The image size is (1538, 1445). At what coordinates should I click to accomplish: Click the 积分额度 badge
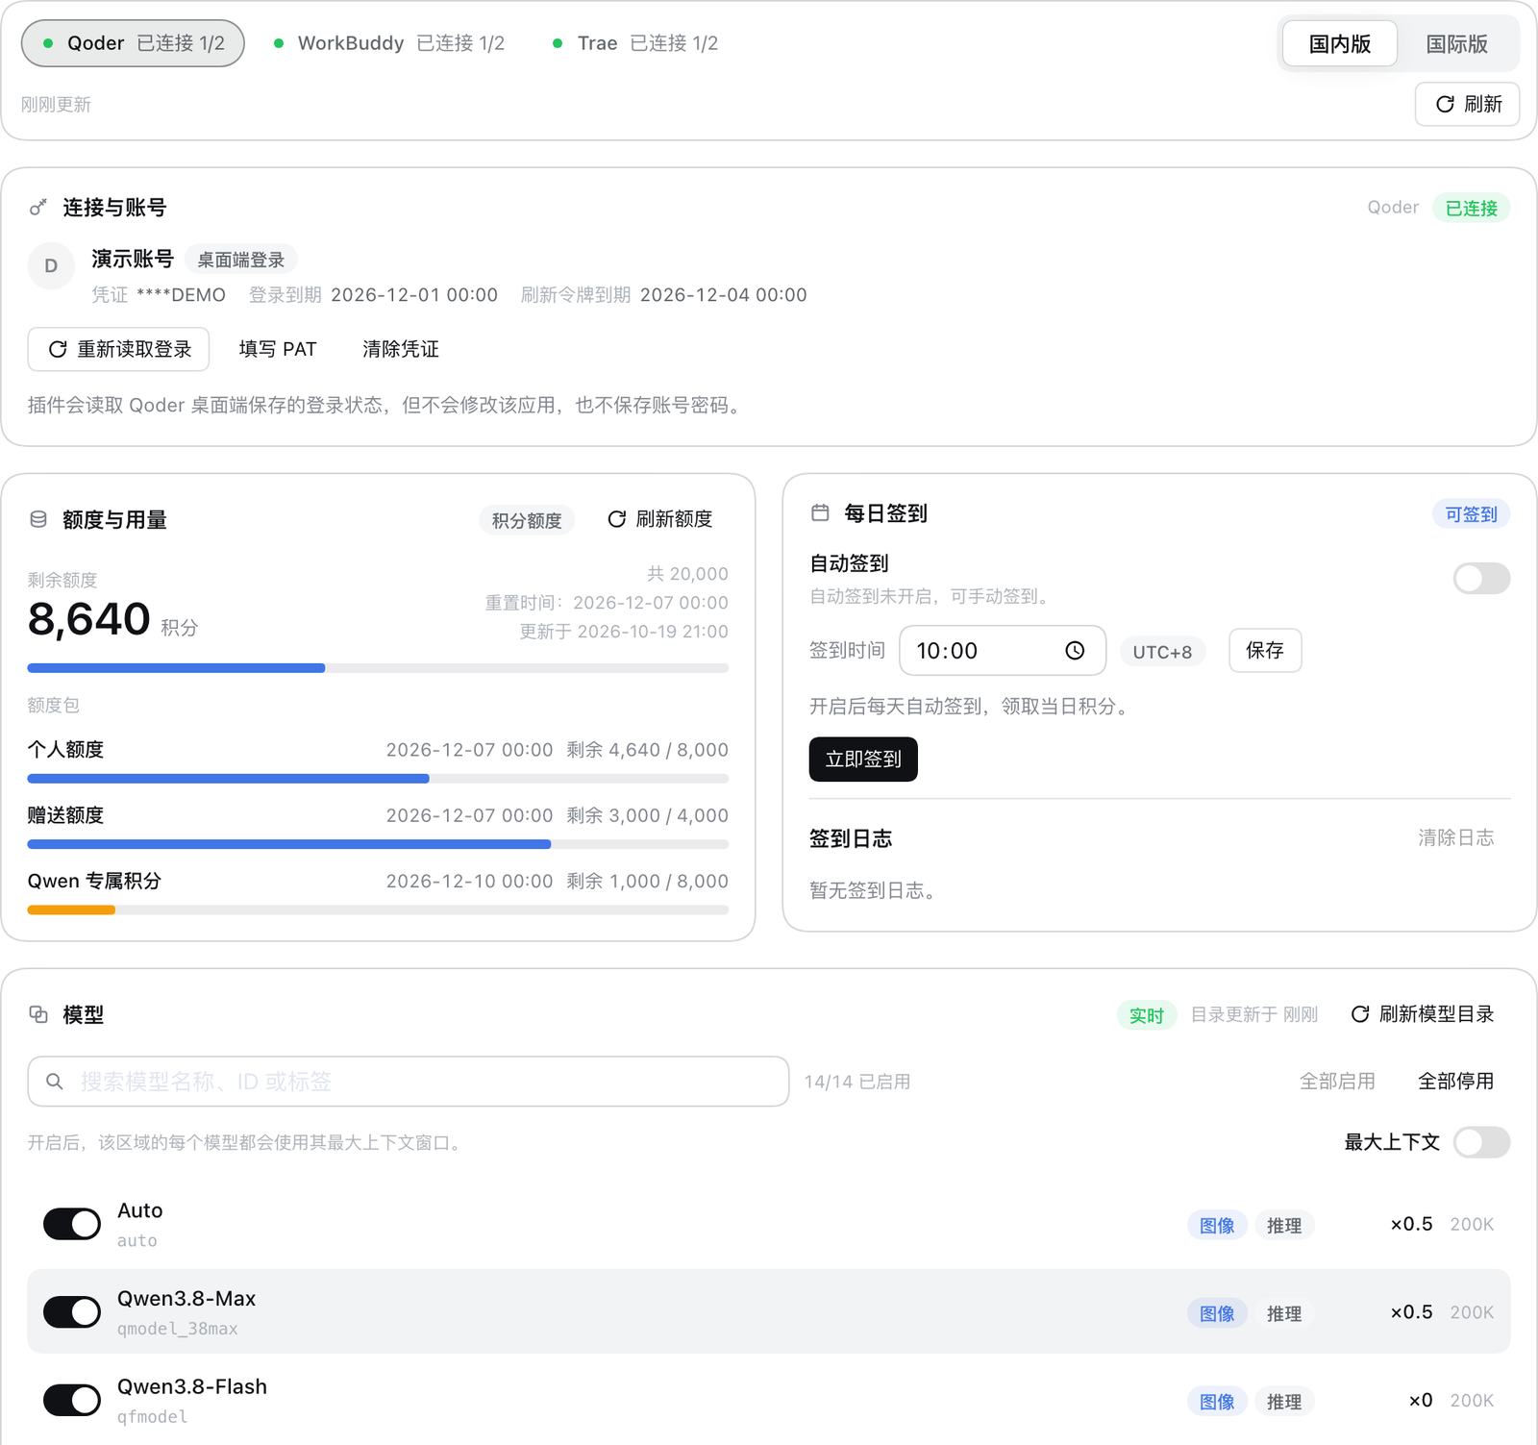pyautogui.click(x=527, y=520)
